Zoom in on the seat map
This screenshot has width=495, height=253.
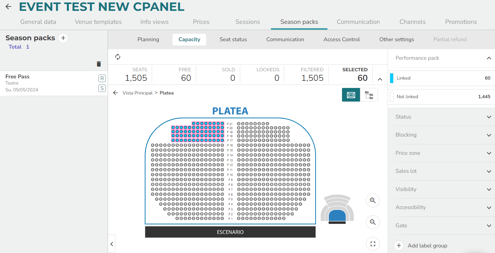point(373,200)
